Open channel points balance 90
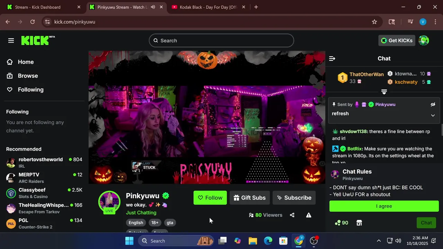The image size is (443, 249). (342, 223)
